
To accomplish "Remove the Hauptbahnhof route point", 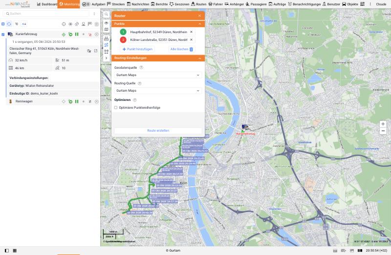I will click(191, 32).
